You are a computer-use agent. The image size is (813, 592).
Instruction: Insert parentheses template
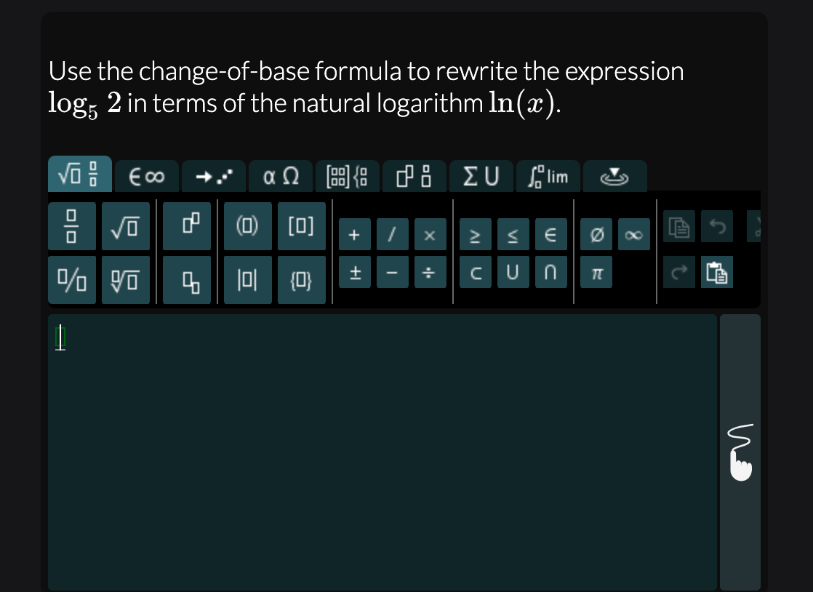(x=247, y=226)
